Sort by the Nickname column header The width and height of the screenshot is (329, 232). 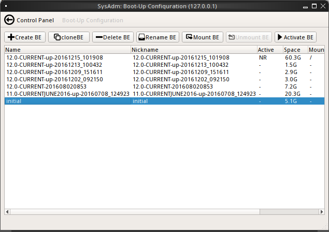pyautogui.click(x=194, y=50)
